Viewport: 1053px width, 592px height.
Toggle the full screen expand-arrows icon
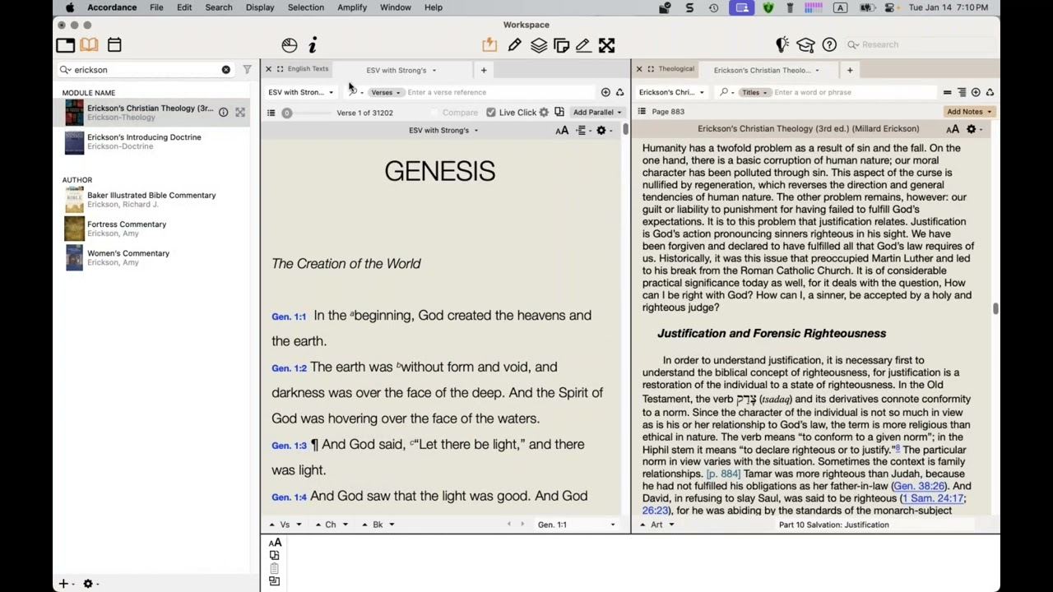click(x=606, y=45)
